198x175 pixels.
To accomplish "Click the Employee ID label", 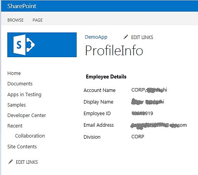I will (97, 114).
